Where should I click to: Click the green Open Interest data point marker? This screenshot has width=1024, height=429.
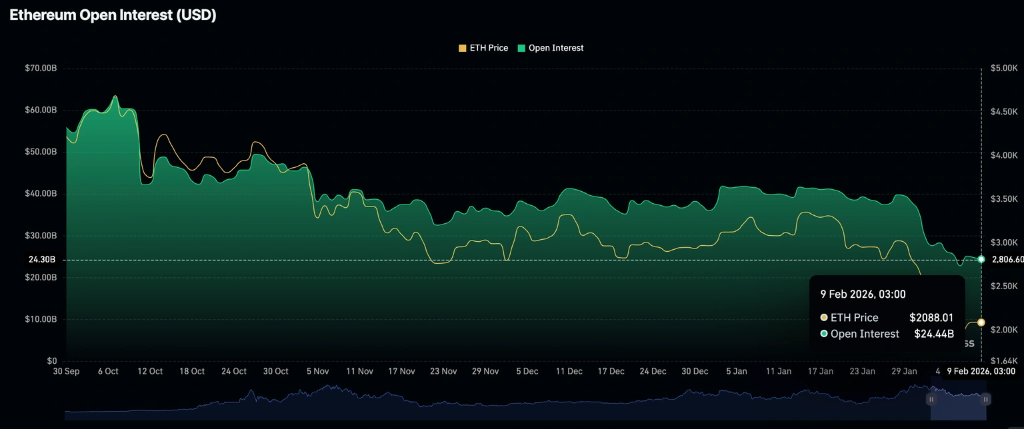click(981, 259)
